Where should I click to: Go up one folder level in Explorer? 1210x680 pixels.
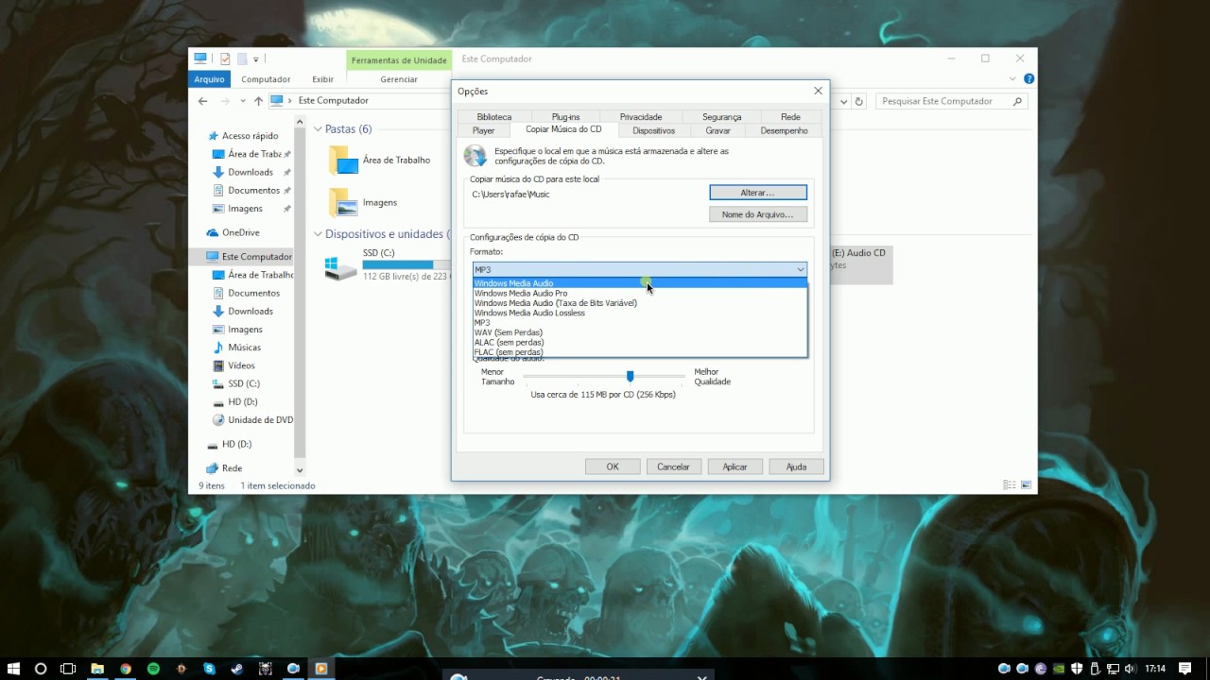click(258, 101)
